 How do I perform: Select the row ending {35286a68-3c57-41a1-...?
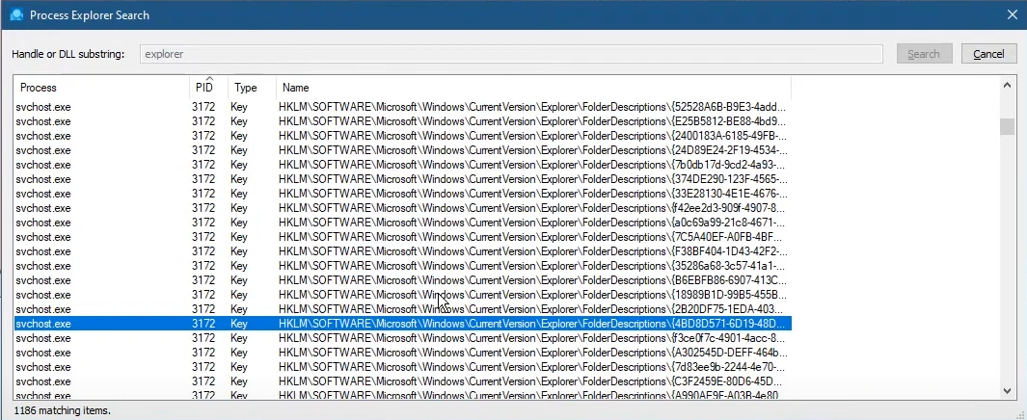pyautogui.click(x=403, y=266)
